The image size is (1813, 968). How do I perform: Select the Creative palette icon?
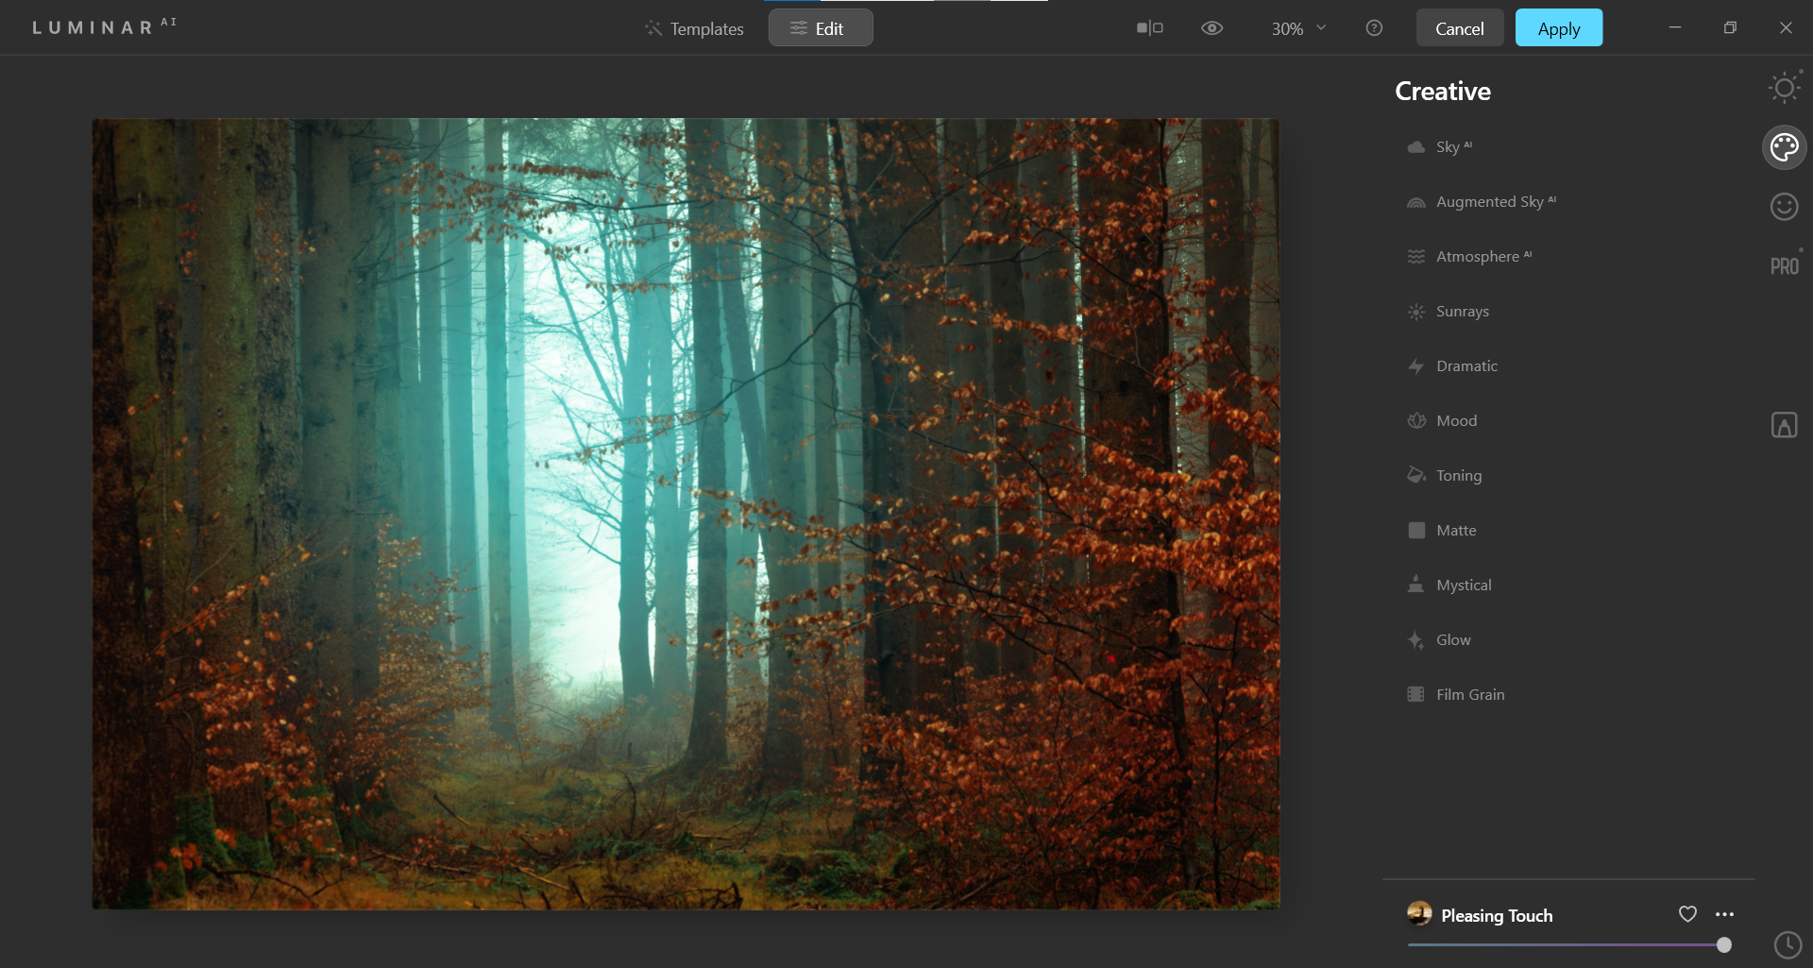[1784, 147]
